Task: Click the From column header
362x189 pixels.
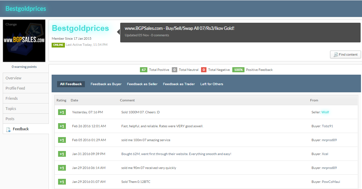Action: coord(314,100)
